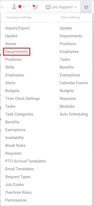The height and width of the screenshot is (206, 94).
Task: Open Stores in Company Settings
Action: click(11, 44)
